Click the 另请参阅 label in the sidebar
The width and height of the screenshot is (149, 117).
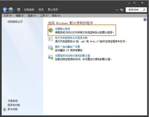coord(13,101)
